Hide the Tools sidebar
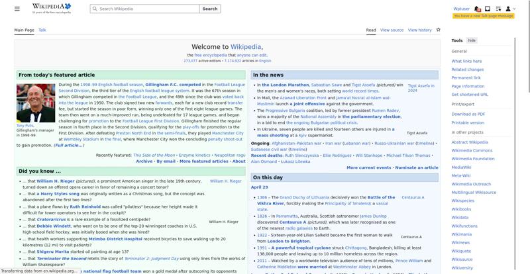This screenshot has width=530, height=274. tap(472, 40)
